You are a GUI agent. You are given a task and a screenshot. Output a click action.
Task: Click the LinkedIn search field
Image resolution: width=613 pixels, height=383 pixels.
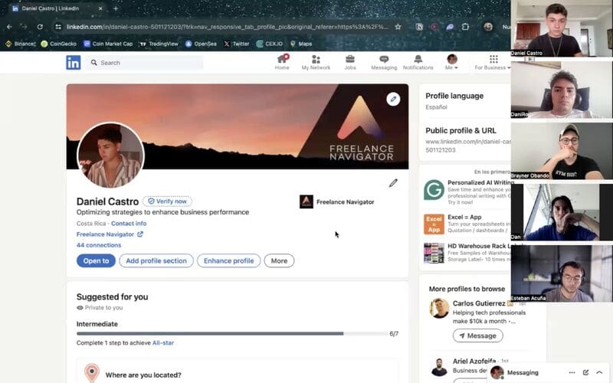pyautogui.click(x=146, y=63)
